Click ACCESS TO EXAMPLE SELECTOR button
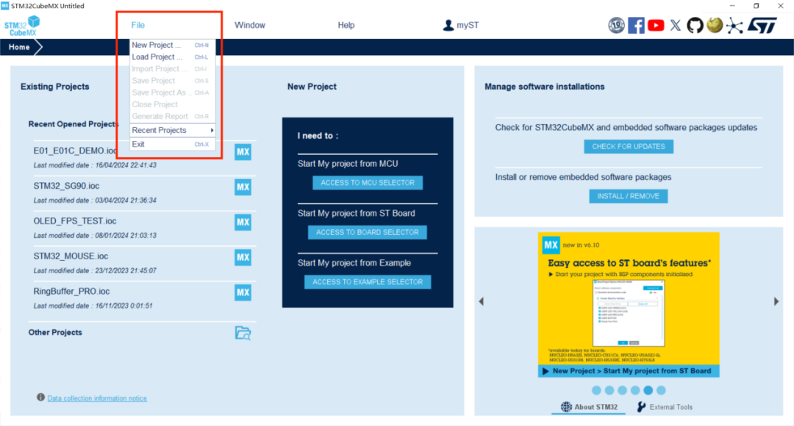This screenshot has height=426, width=794. point(368,282)
